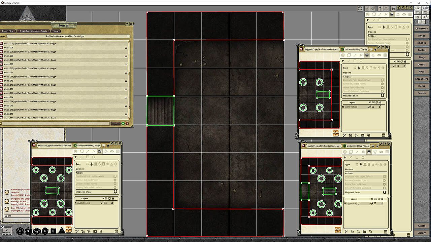This screenshot has width=431, height=242.
Task: Open the Characters sidebar panel
Action: coord(422,29)
